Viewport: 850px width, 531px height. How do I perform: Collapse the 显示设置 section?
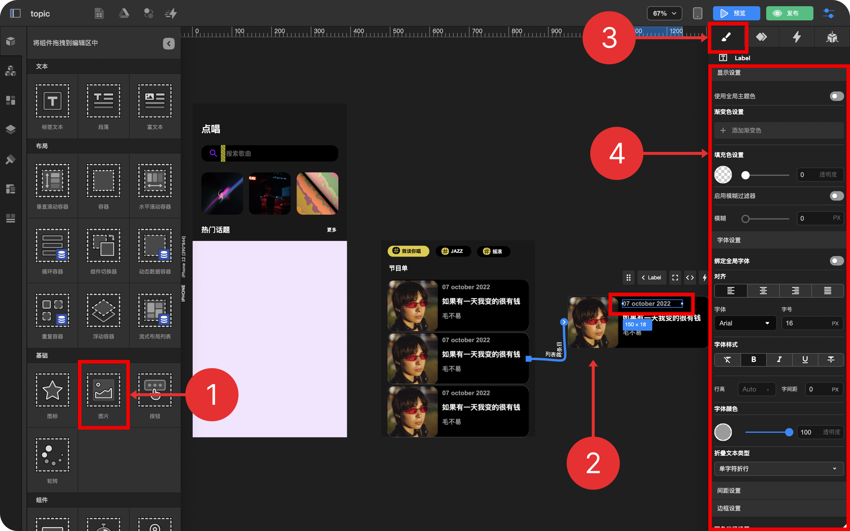[779, 73]
